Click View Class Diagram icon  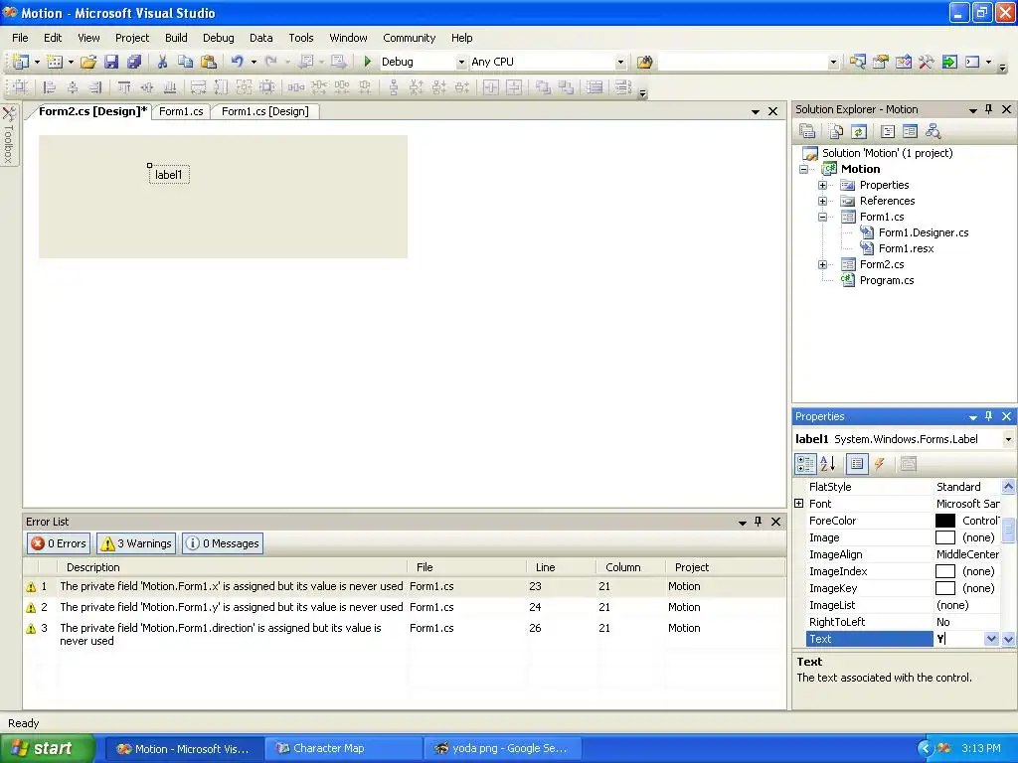coord(933,132)
